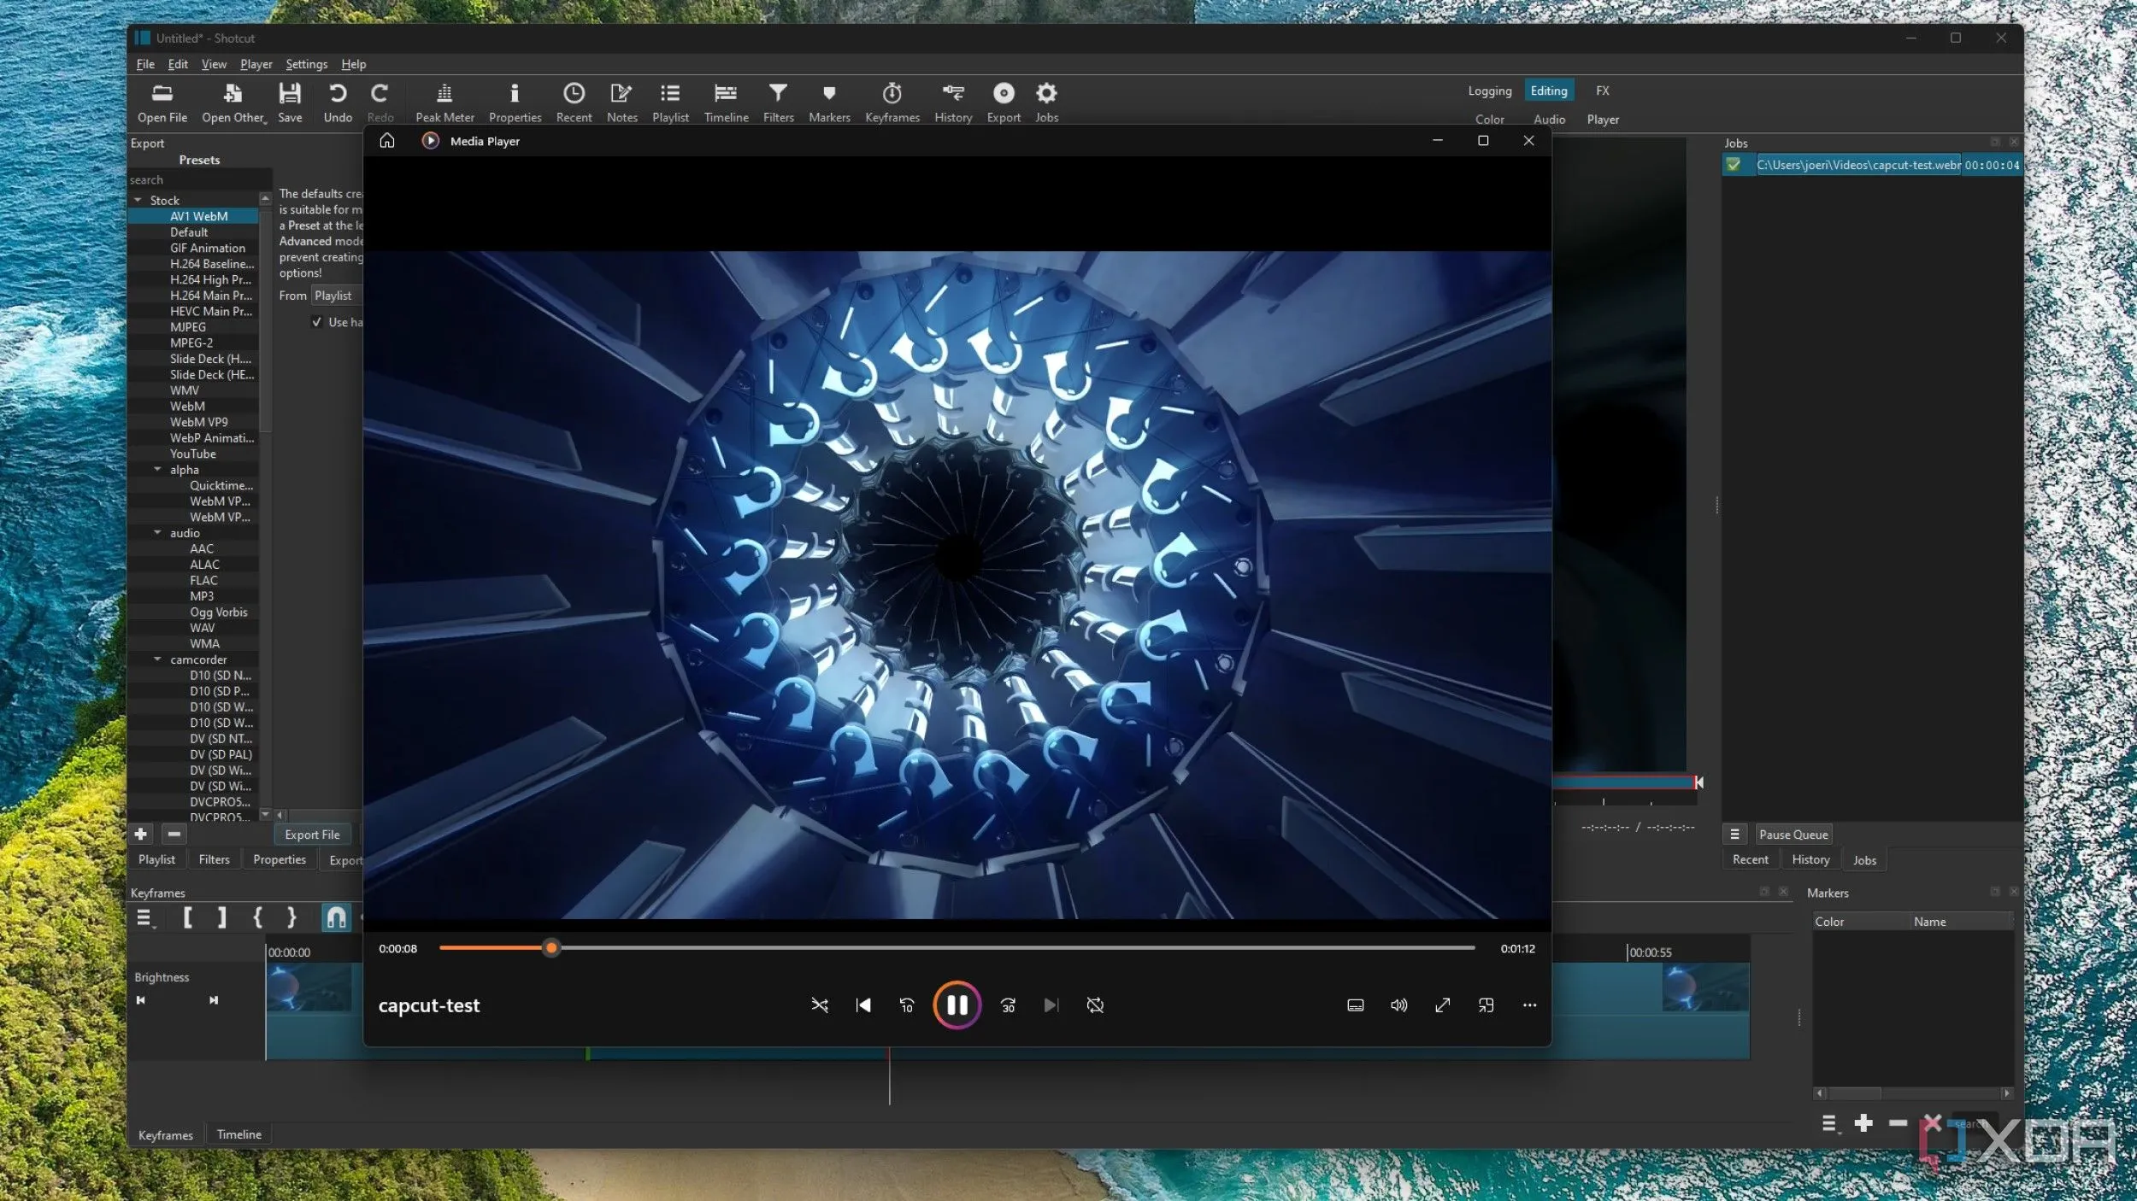Screen dimensions: 2137x1201
Task: Switch to the Timeline tab at bottom
Action: 239,1134
